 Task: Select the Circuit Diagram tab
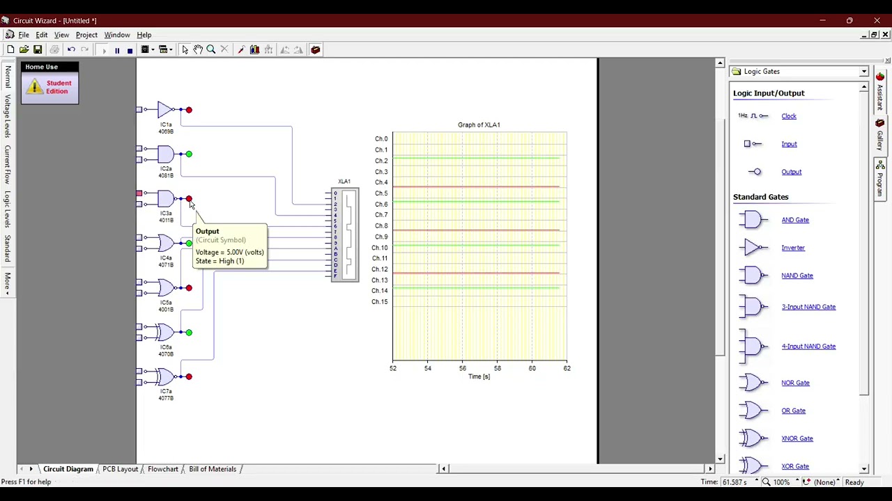(68, 469)
